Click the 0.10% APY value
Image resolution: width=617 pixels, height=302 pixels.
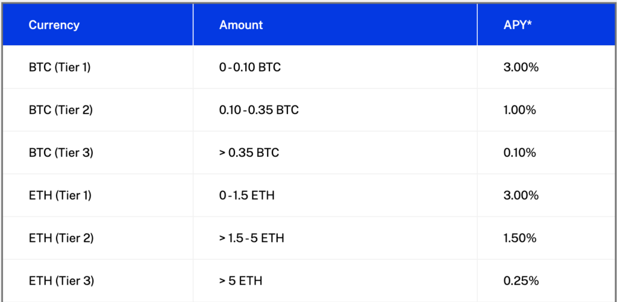coord(519,153)
